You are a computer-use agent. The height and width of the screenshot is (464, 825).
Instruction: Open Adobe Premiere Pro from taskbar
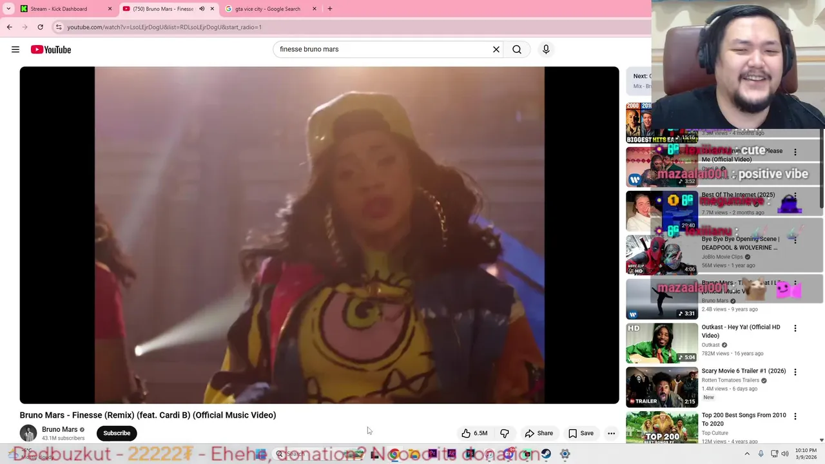432,454
